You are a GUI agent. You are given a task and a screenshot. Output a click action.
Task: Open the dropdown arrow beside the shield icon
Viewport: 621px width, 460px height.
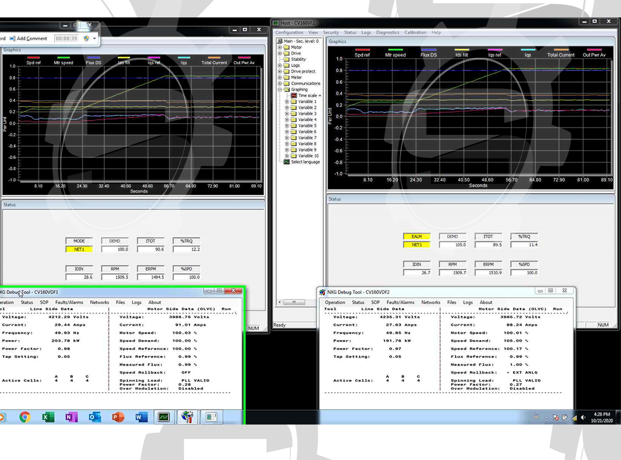coord(94,39)
